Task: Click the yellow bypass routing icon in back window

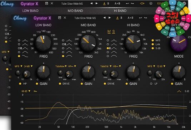Action: (142, 4)
